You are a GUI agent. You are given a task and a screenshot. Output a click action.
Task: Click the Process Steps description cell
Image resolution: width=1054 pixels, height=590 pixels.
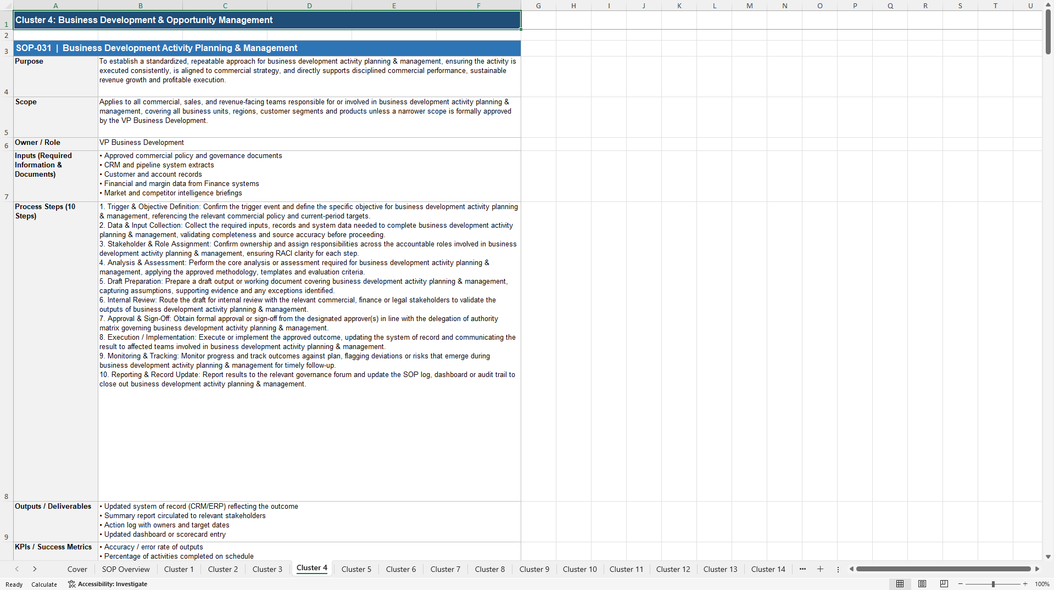point(309,351)
